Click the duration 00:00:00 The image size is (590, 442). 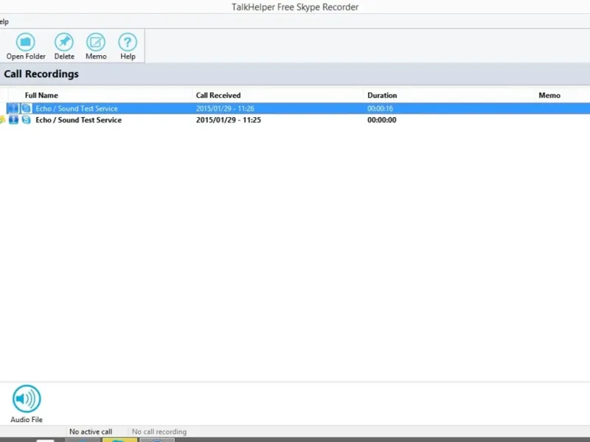381,120
